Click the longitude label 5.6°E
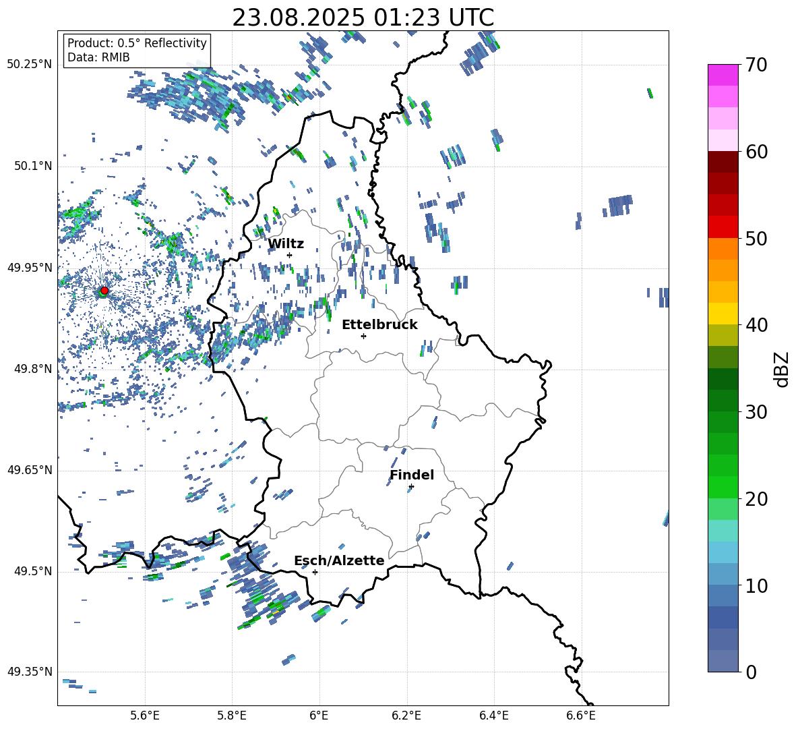Screen dimensions: 798x729 (x=145, y=716)
